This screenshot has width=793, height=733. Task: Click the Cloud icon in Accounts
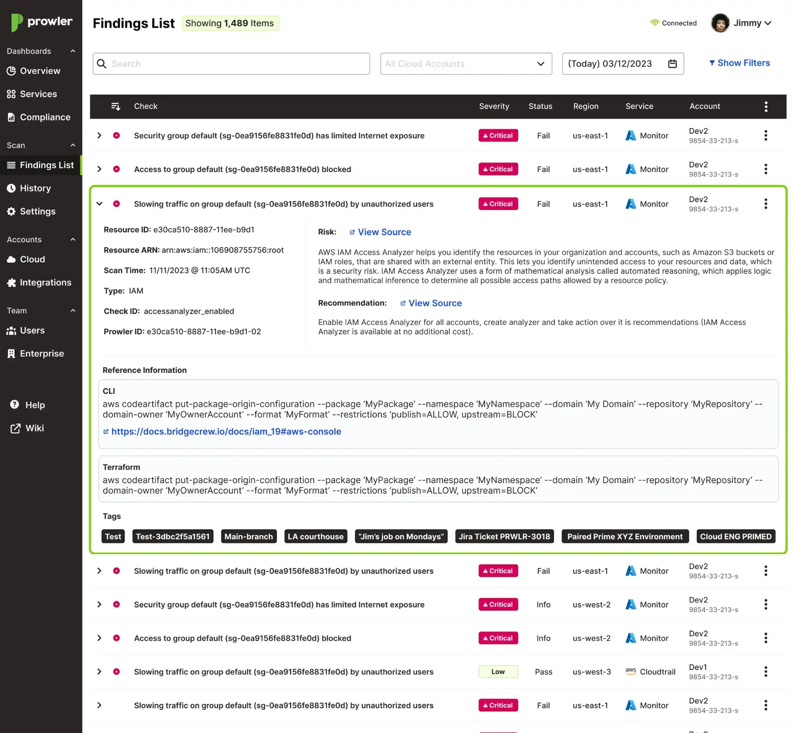11,260
